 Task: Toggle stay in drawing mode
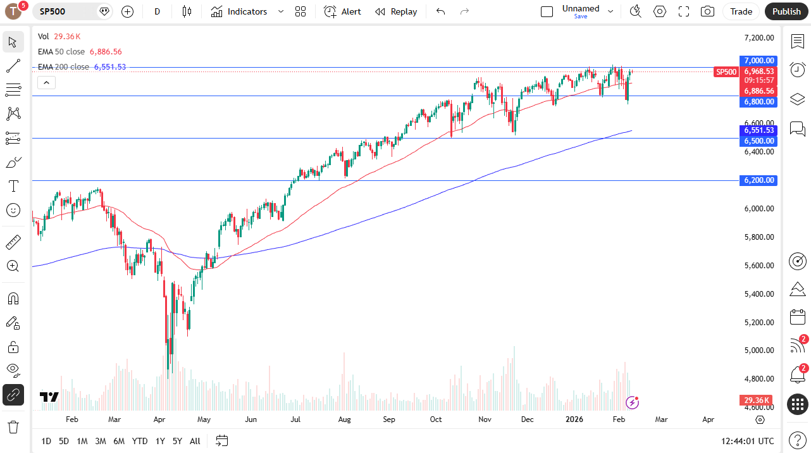tap(13, 323)
